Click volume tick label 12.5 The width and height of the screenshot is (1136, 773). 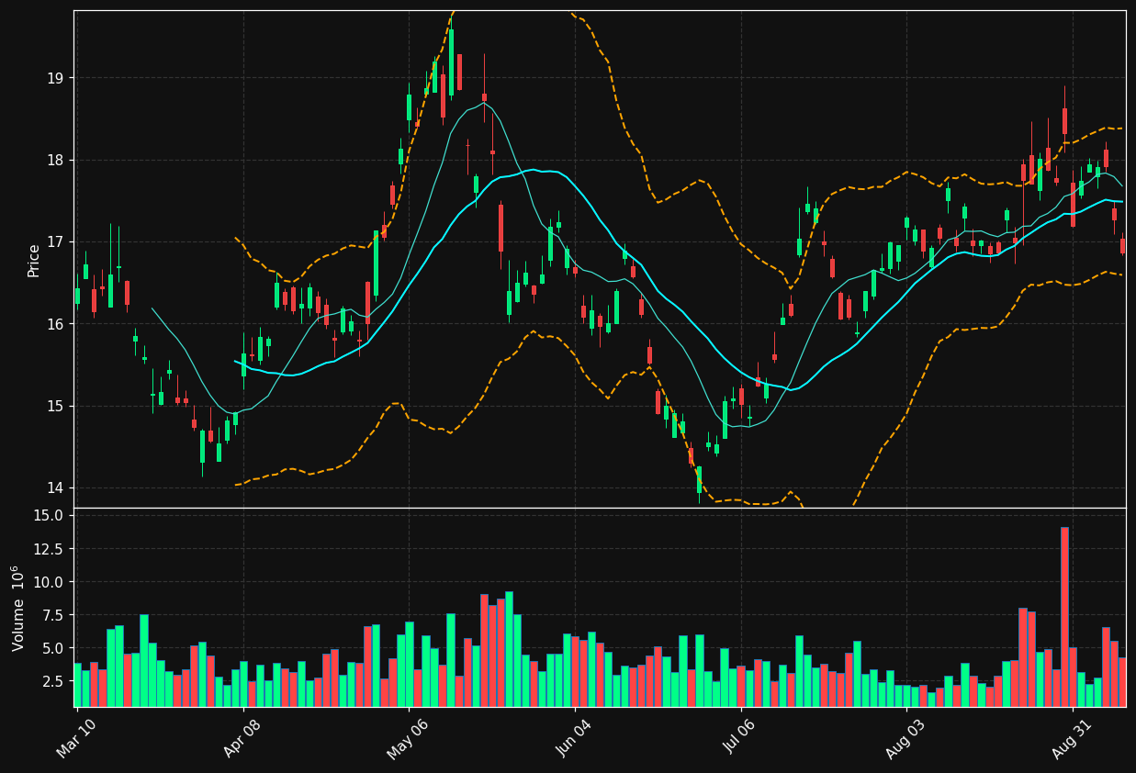pos(49,549)
